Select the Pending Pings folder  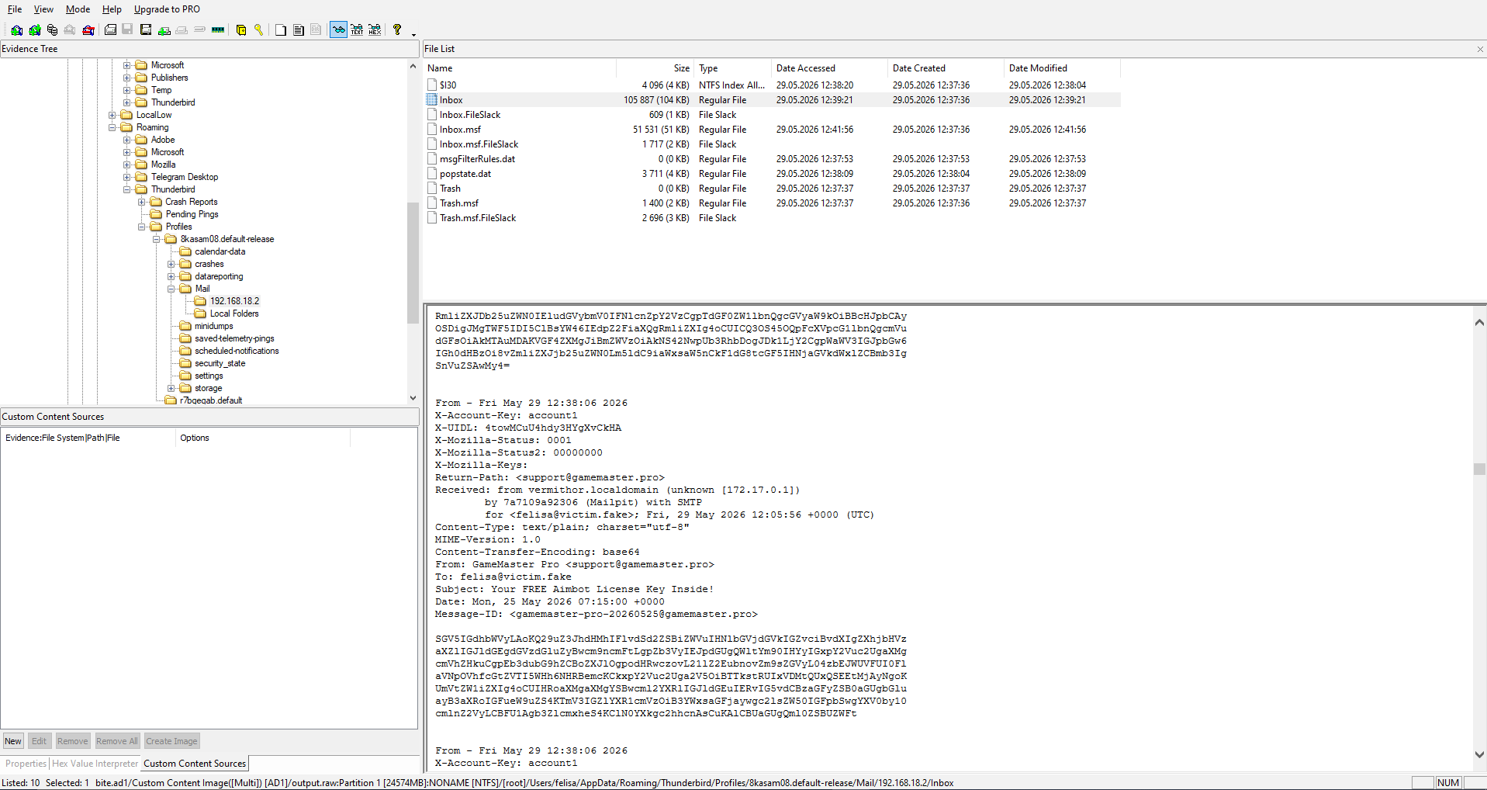[192, 214]
